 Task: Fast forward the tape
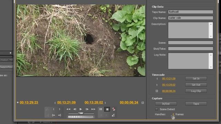tap(93, 109)
